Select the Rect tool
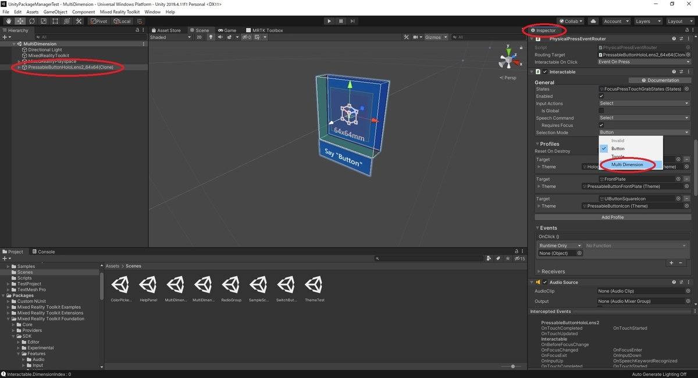The height and width of the screenshot is (378, 698). coord(55,22)
